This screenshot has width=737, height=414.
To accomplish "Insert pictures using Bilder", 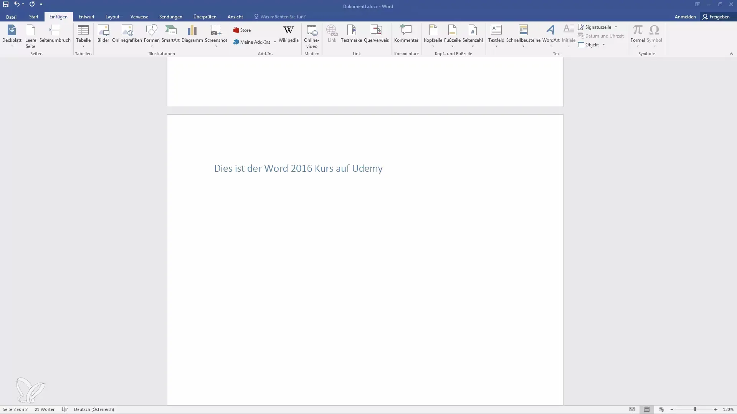I will pos(103,34).
